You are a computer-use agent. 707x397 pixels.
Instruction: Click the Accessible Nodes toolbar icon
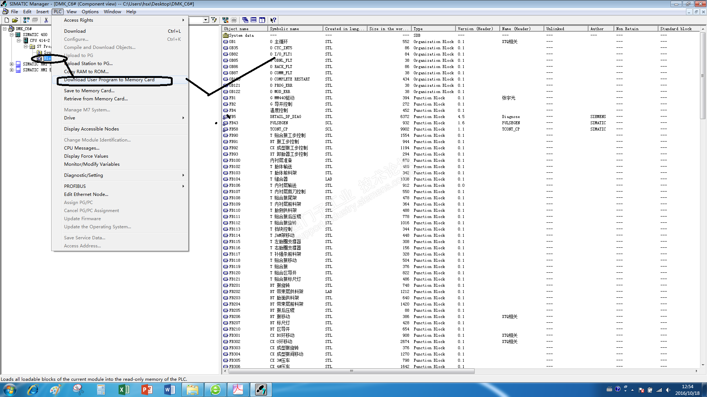click(27, 20)
